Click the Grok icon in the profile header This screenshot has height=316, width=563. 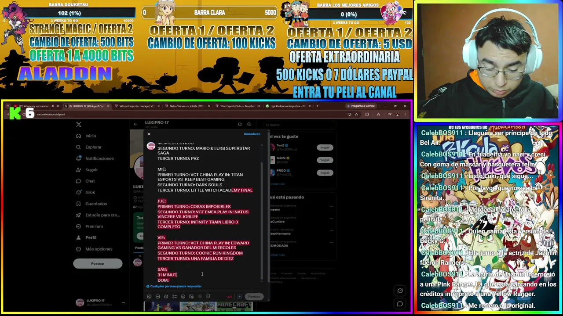240,124
